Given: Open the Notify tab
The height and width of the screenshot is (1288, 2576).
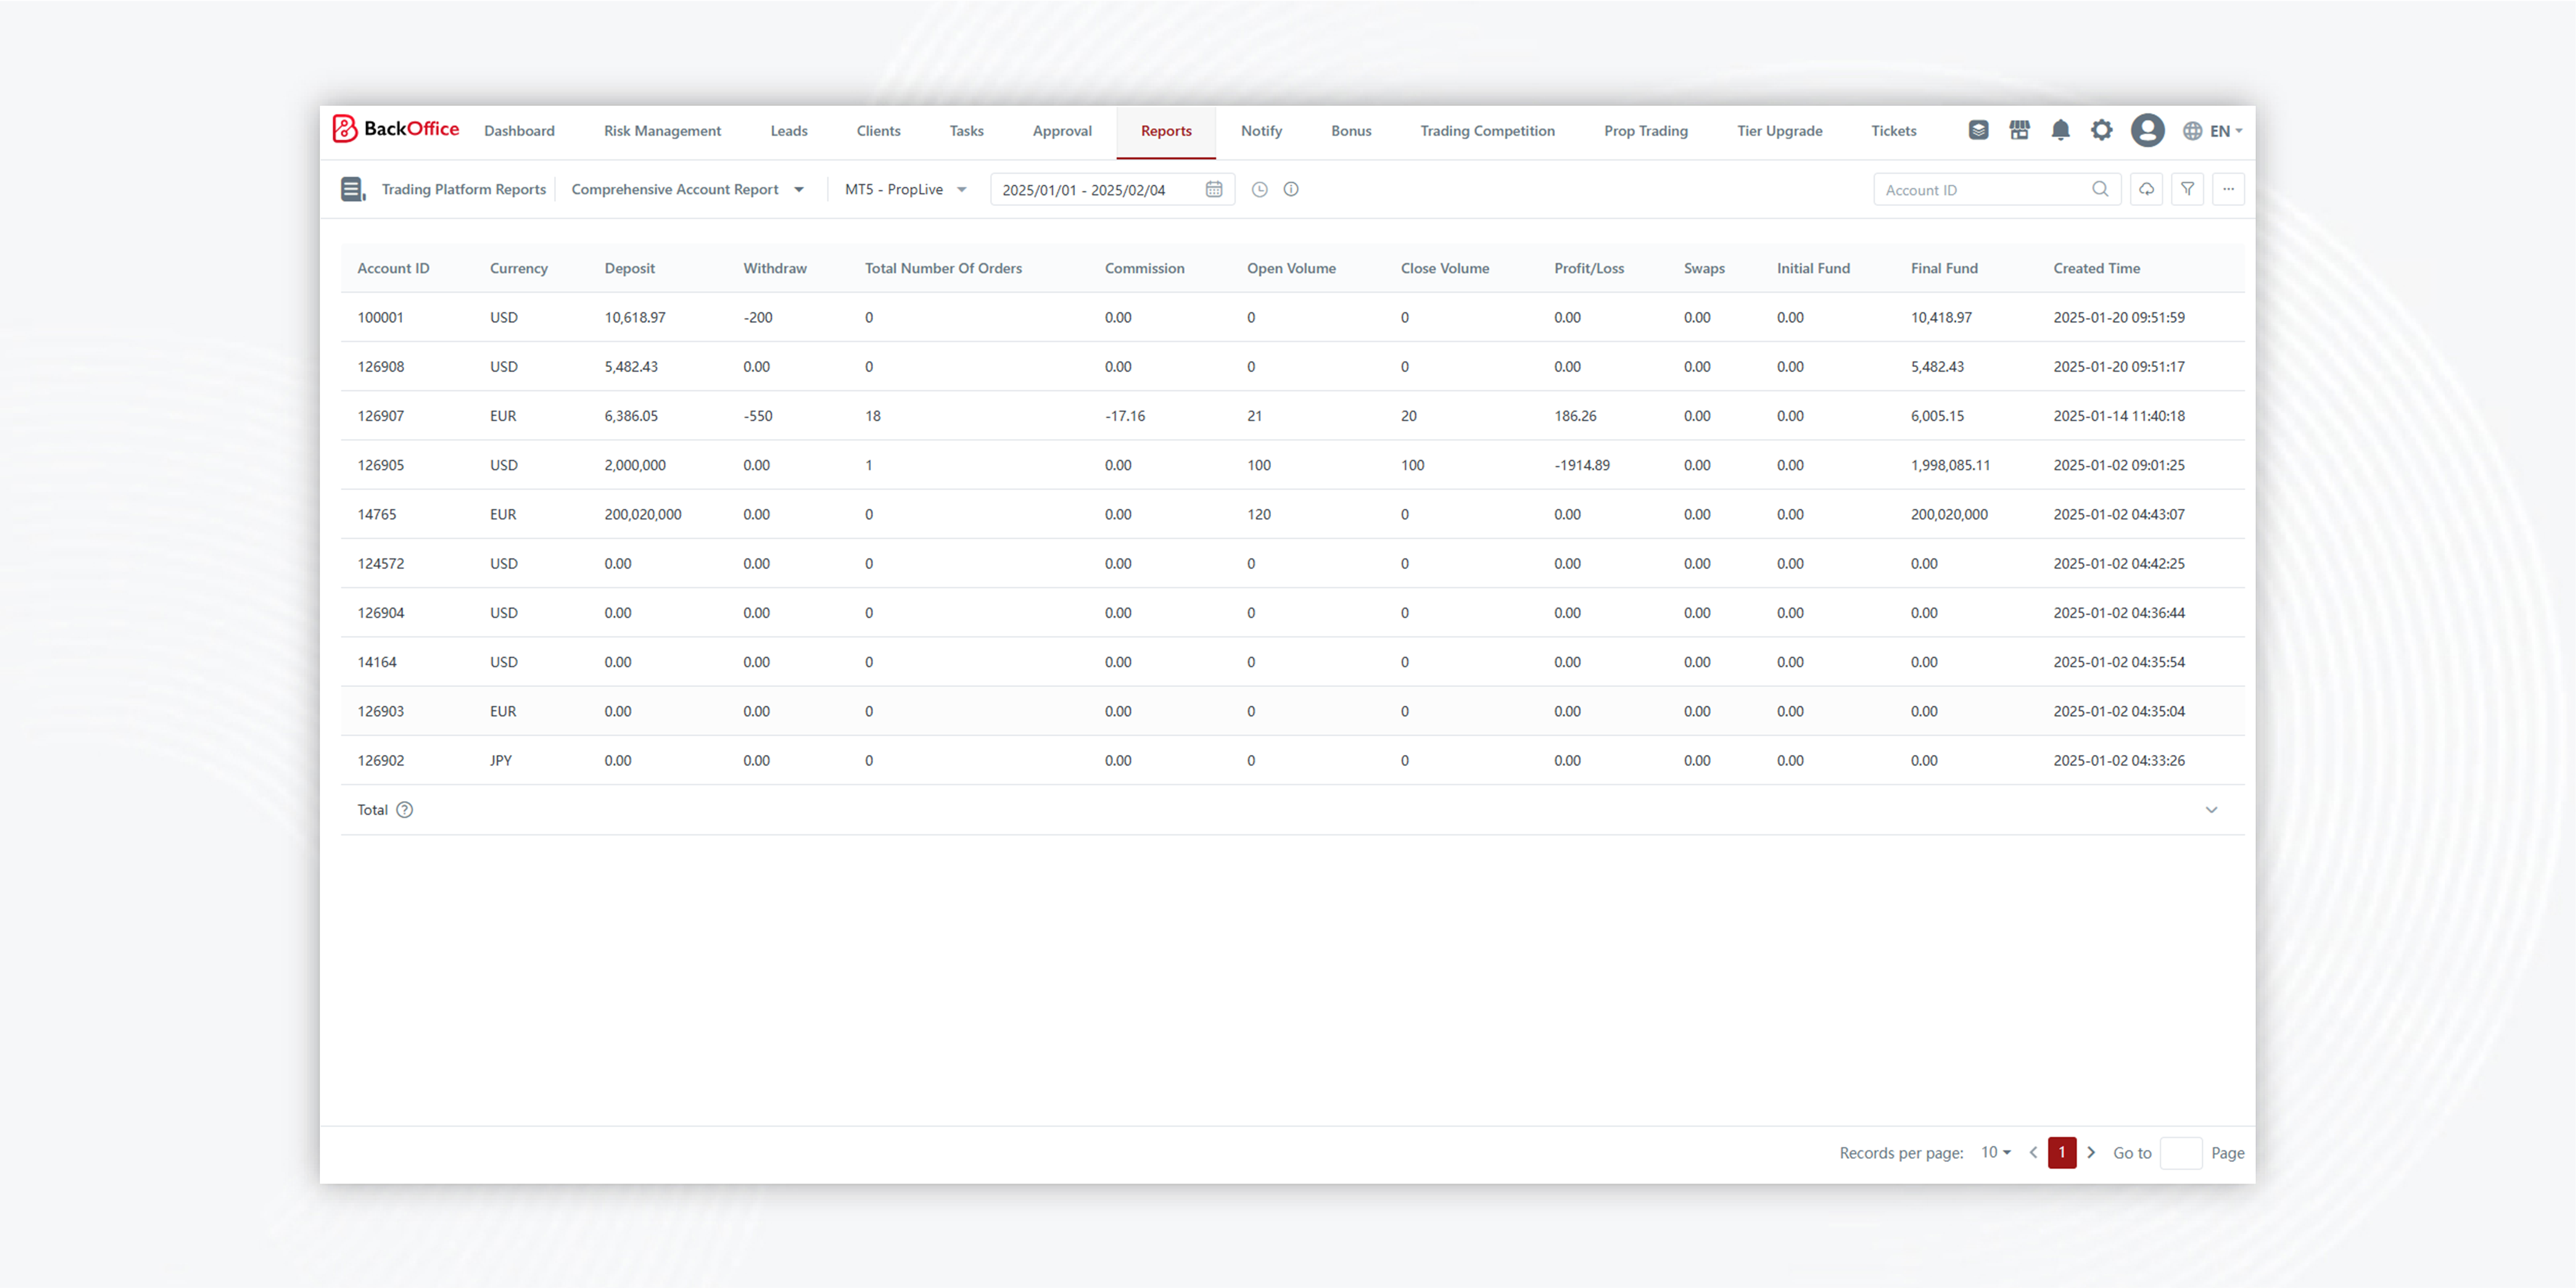Looking at the screenshot, I should tap(1261, 131).
